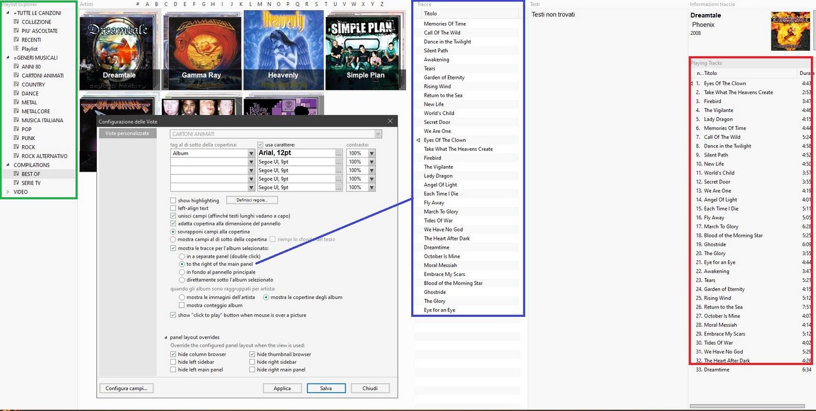Click the playlist icon beside PUNK
The image size is (816, 411).
[16, 137]
